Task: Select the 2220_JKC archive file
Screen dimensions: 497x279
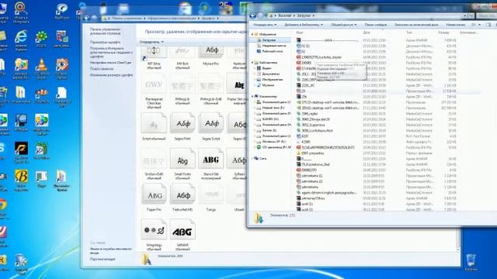Action: click(305, 85)
